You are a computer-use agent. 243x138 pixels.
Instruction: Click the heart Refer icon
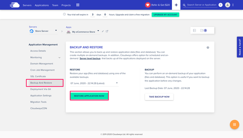tap(148, 5)
